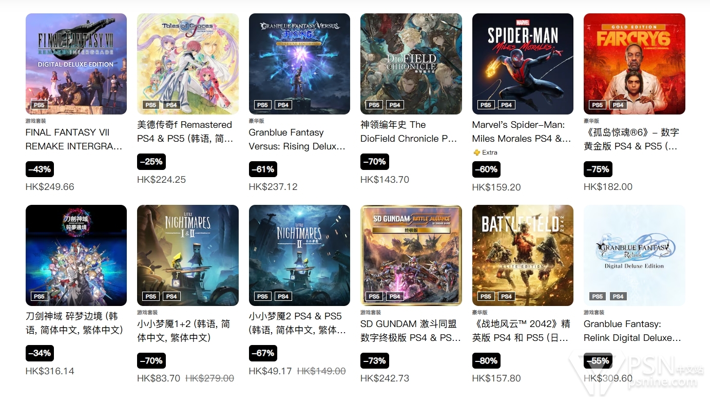The image size is (710, 402).
Task: Select Granblue Fantasy Versus Rising cover art
Action: [x=299, y=64]
